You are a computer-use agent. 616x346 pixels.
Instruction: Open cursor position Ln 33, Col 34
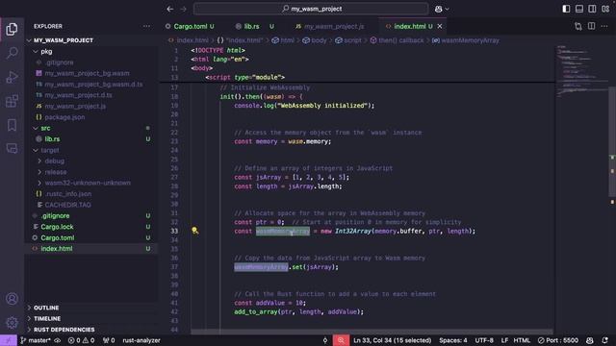392,340
